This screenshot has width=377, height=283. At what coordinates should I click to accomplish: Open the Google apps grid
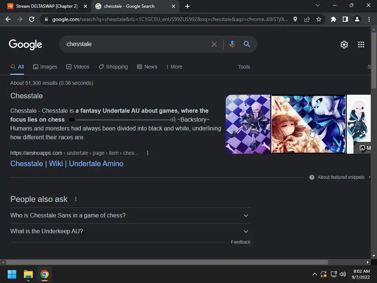[361, 45]
